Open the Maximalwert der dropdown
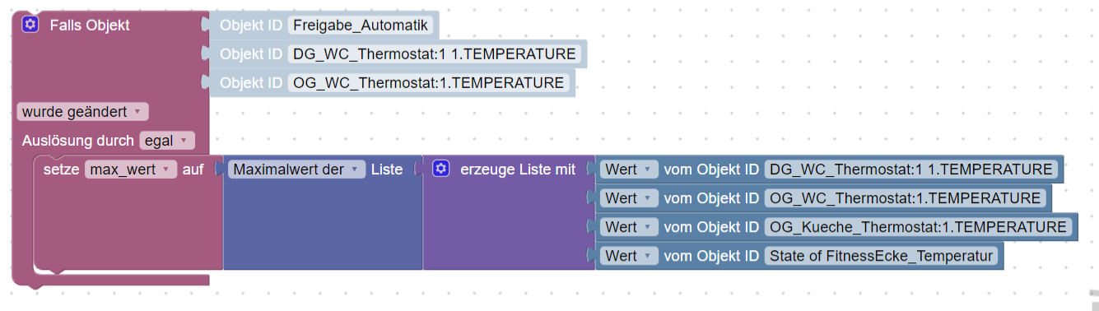The height and width of the screenshot is (311, 1099). tap(296, 169)
